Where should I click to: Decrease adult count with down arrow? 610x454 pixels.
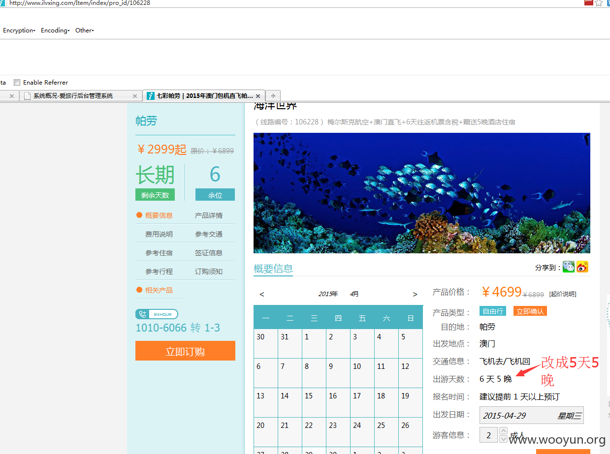(x=503, y=439)
